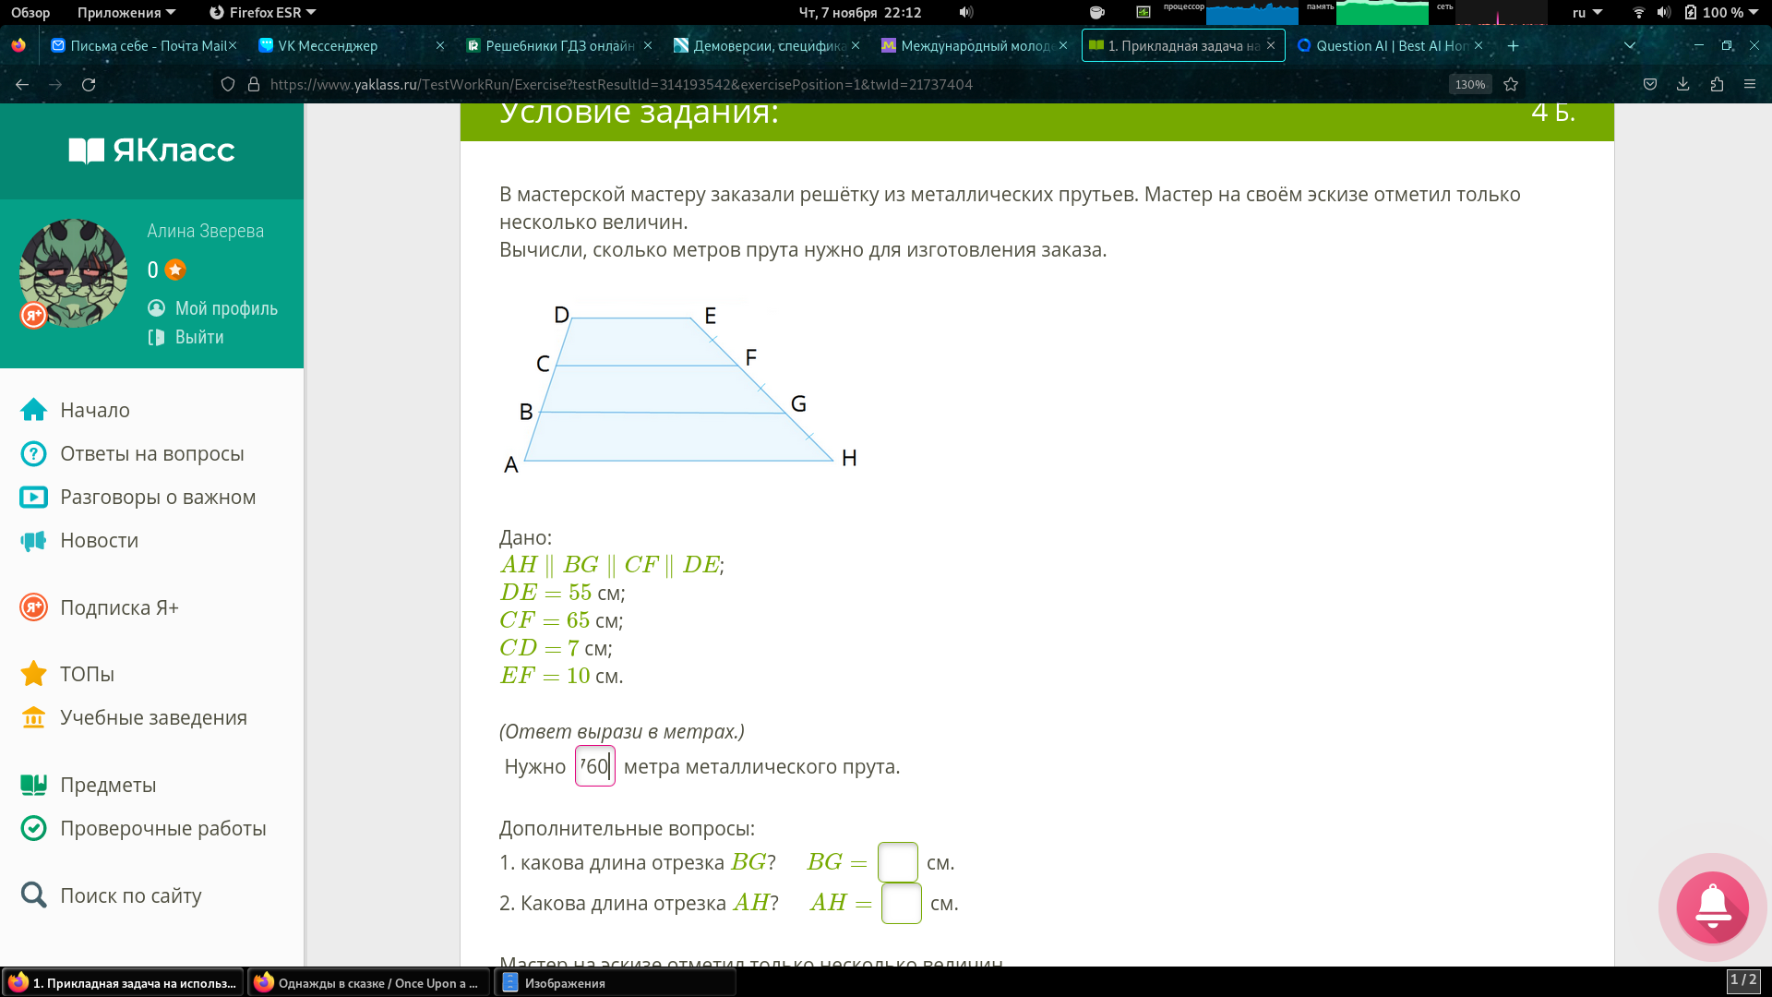Switch to Демоверсии, спецификации tab
1772x997 pixels.
(x=766, y=45)
